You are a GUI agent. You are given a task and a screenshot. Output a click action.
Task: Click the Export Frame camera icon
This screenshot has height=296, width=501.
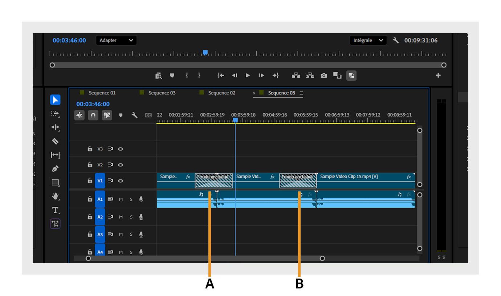pos(324,75)
